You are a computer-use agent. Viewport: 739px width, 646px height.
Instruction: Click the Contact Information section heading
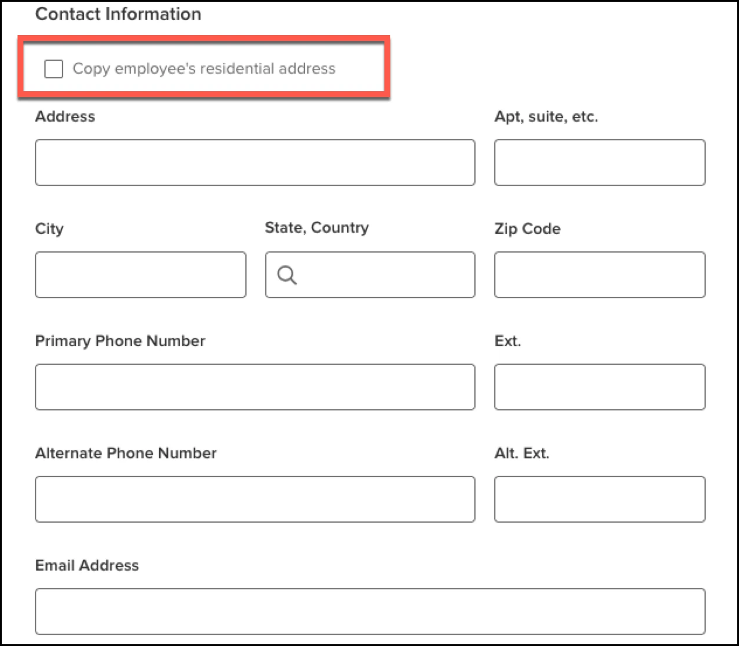tap(118, 14)
